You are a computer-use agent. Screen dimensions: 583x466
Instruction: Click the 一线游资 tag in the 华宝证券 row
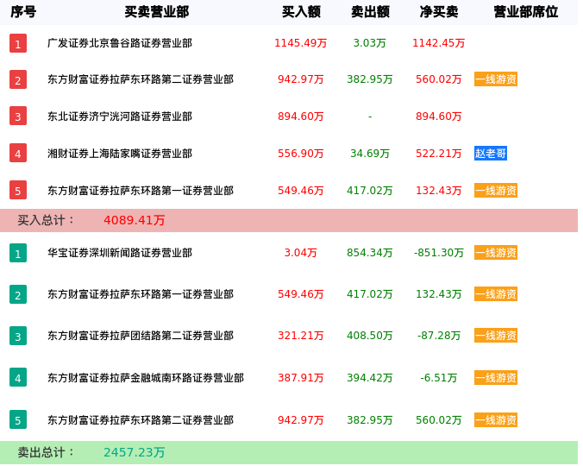click(x=496, y=253)
